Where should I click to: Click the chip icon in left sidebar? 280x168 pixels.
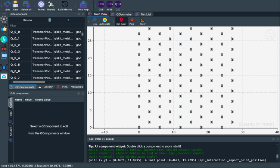pos(4,19)
